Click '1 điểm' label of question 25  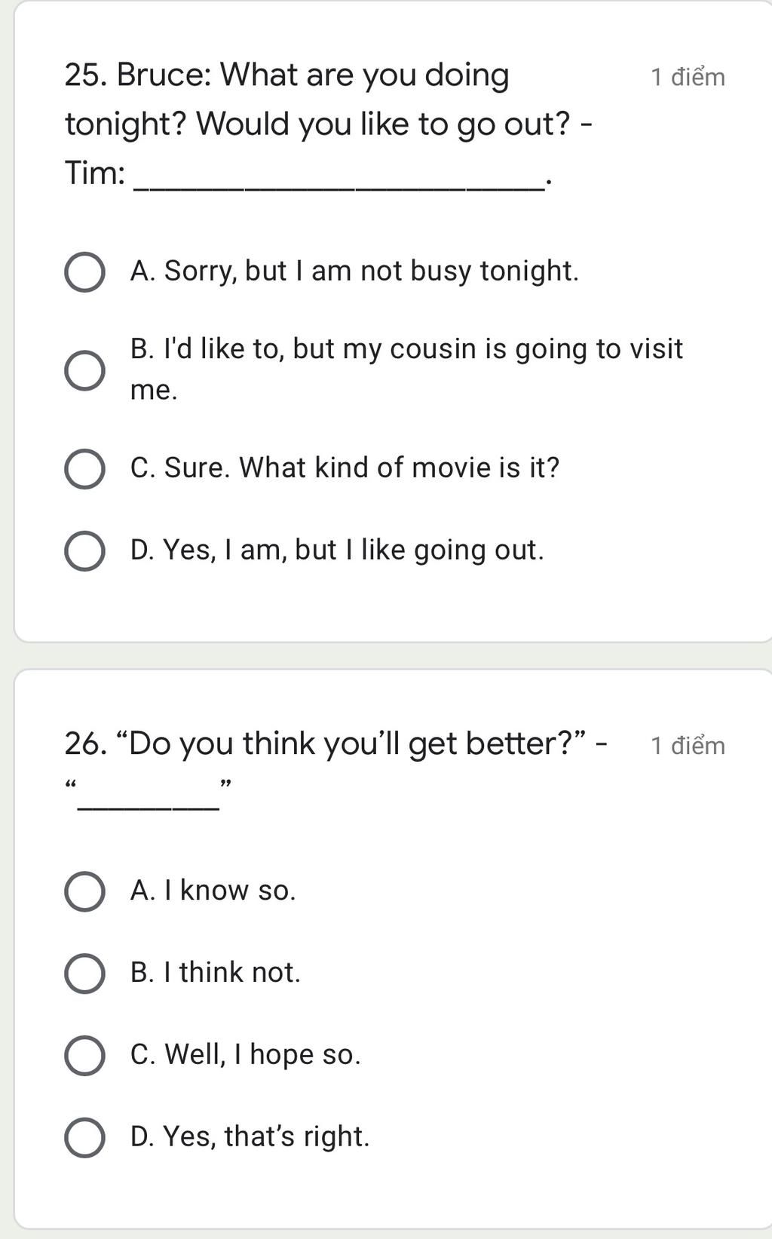688,78
